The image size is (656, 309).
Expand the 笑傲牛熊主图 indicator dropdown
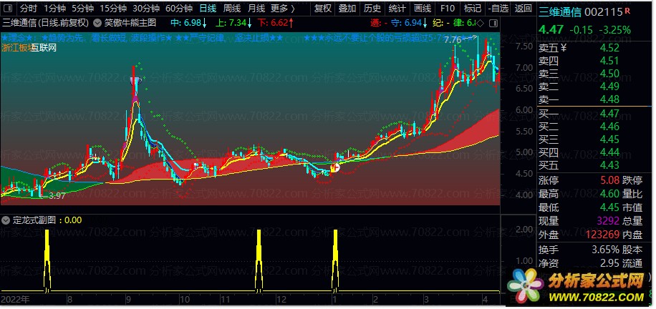(97, 23)
